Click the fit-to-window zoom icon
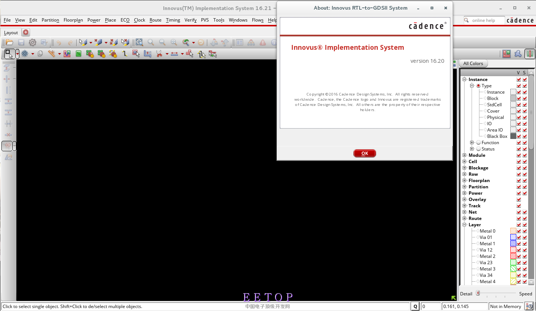This screenshot has height=311, width=536. (139, 42)
